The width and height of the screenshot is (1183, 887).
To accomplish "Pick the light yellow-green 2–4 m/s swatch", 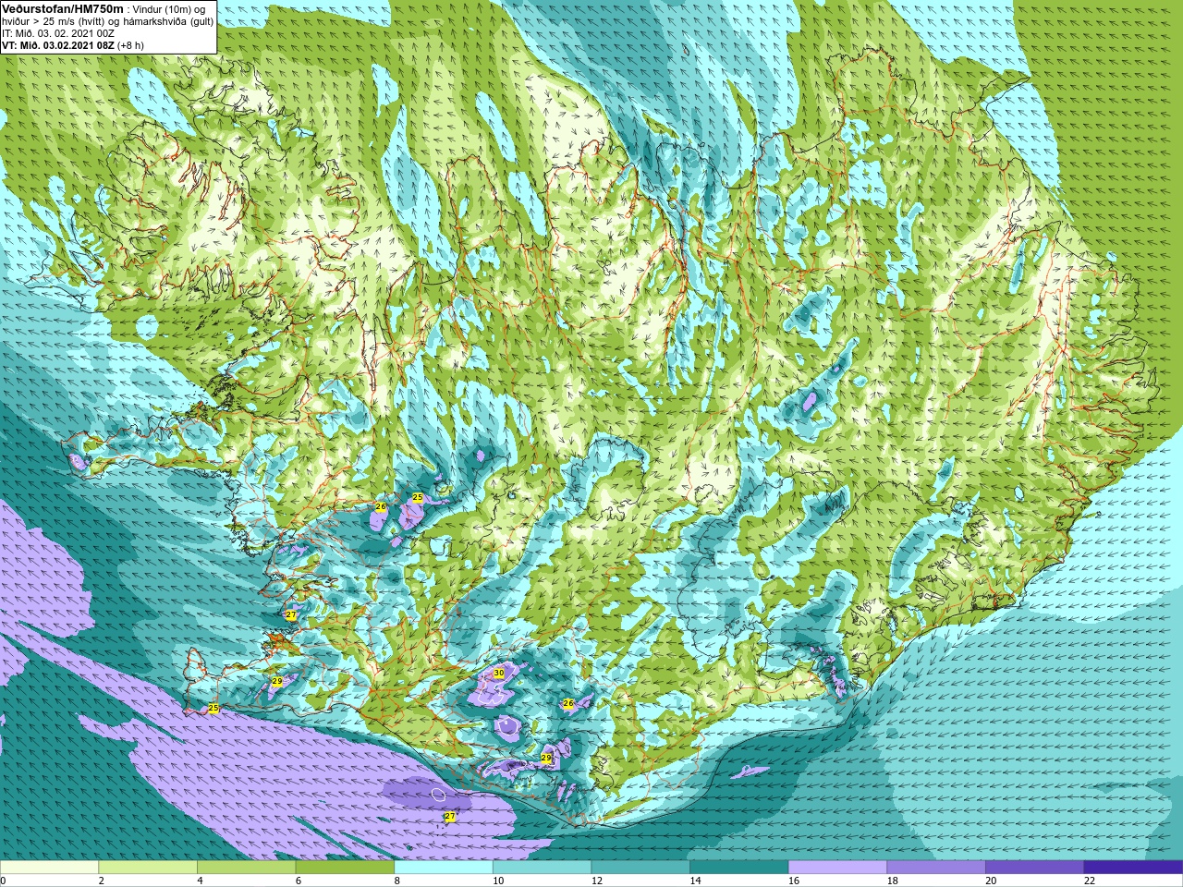I will click(148, 867).
